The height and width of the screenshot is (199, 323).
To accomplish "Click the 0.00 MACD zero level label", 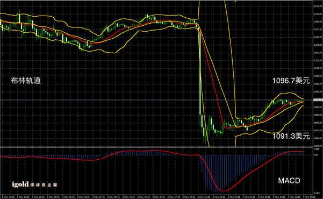I will (x=316, y=155).
